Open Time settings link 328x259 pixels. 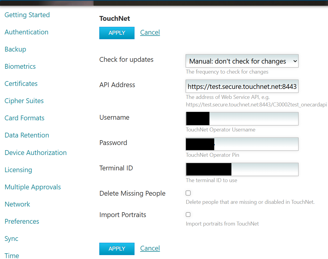[x=12, y=256]
